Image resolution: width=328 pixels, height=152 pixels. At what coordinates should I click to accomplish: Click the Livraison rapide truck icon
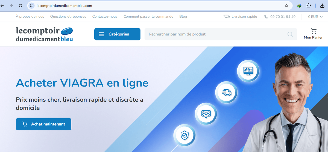coord(227,16)
